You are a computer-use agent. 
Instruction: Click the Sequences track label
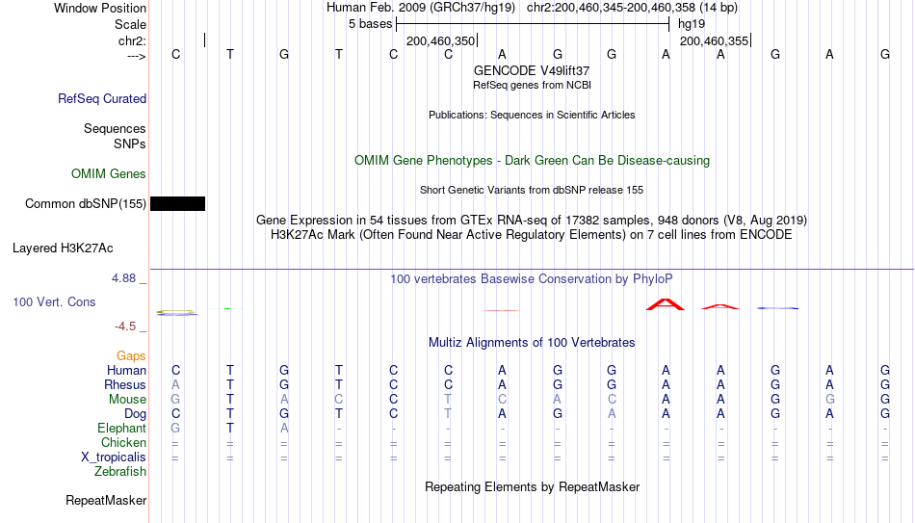115,128
